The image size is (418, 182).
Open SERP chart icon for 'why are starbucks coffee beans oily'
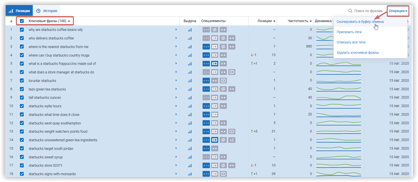click(x=190, y=30)
